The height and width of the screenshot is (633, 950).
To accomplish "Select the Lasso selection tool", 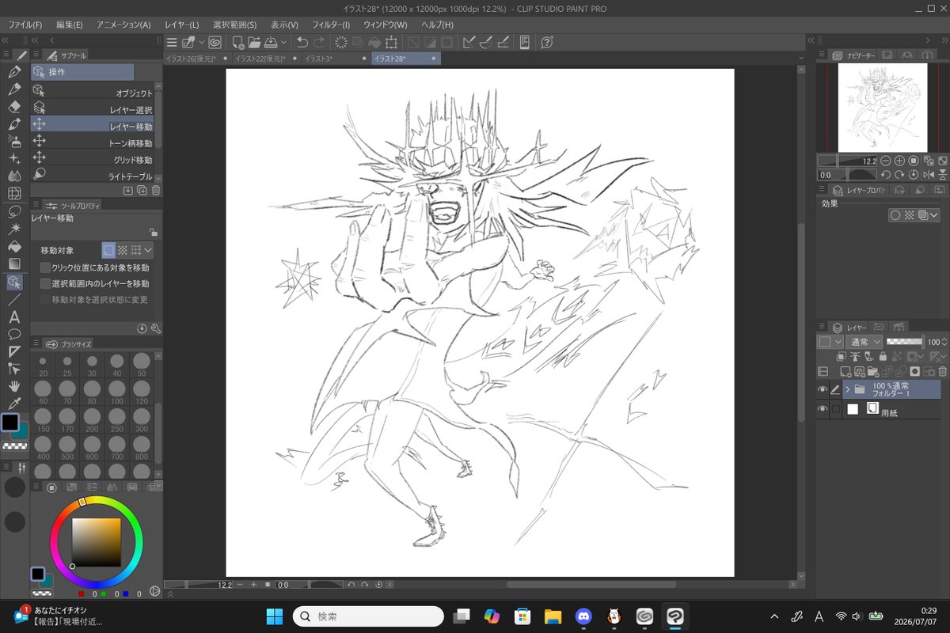I will pyautogui.click(x=14, y=211).
